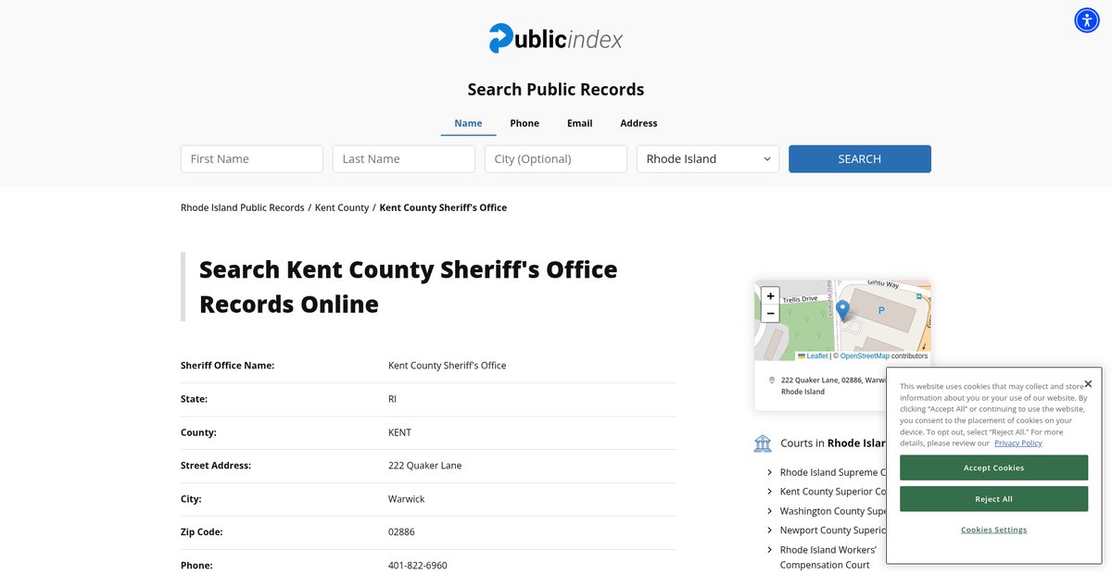Zoom out on the map
Screen dimensions: 1112x574
coord(770,314)
